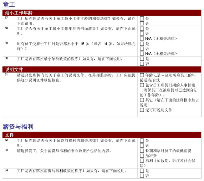Tick 是 for question 60 procedure
The width and height of the screenshot is (204, 181).
(142, 59)
